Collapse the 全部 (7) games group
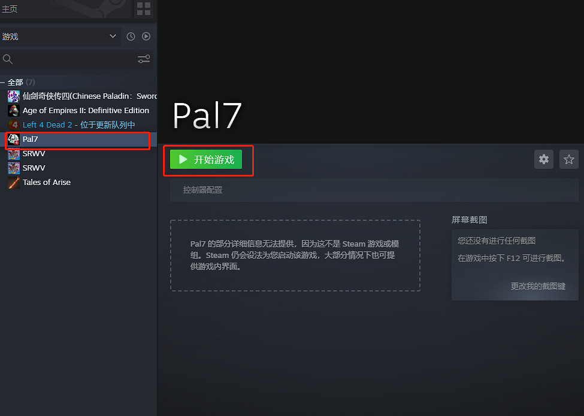This screenshot has width=584, height=416. (x=4, y=81)
